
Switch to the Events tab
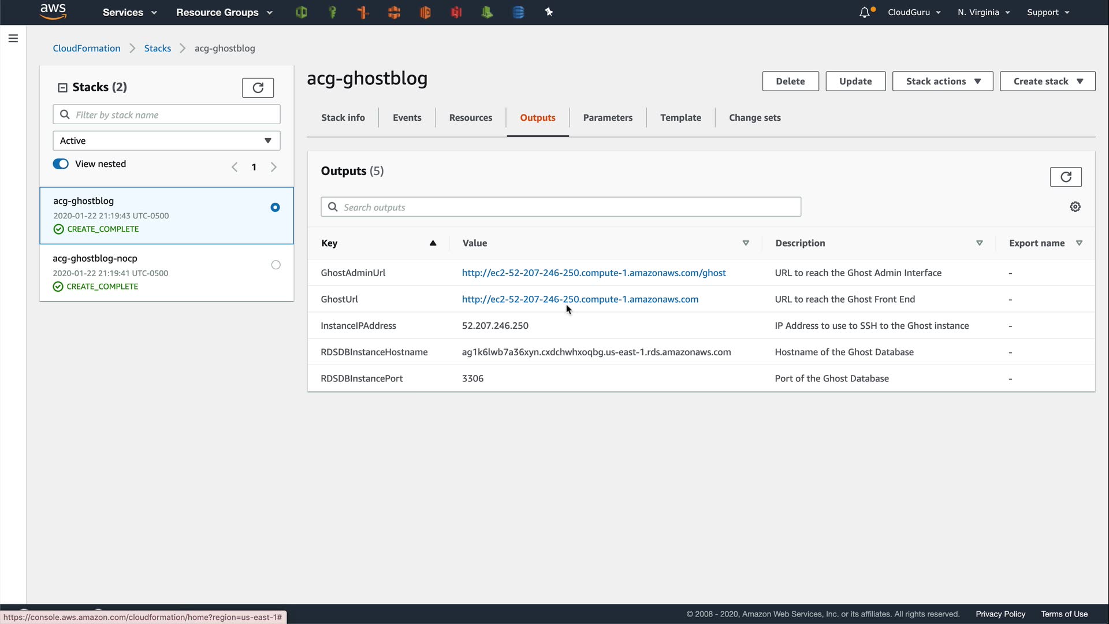click(407, 117)
